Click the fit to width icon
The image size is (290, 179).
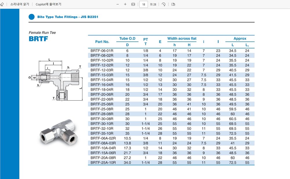tap(133, 4)
